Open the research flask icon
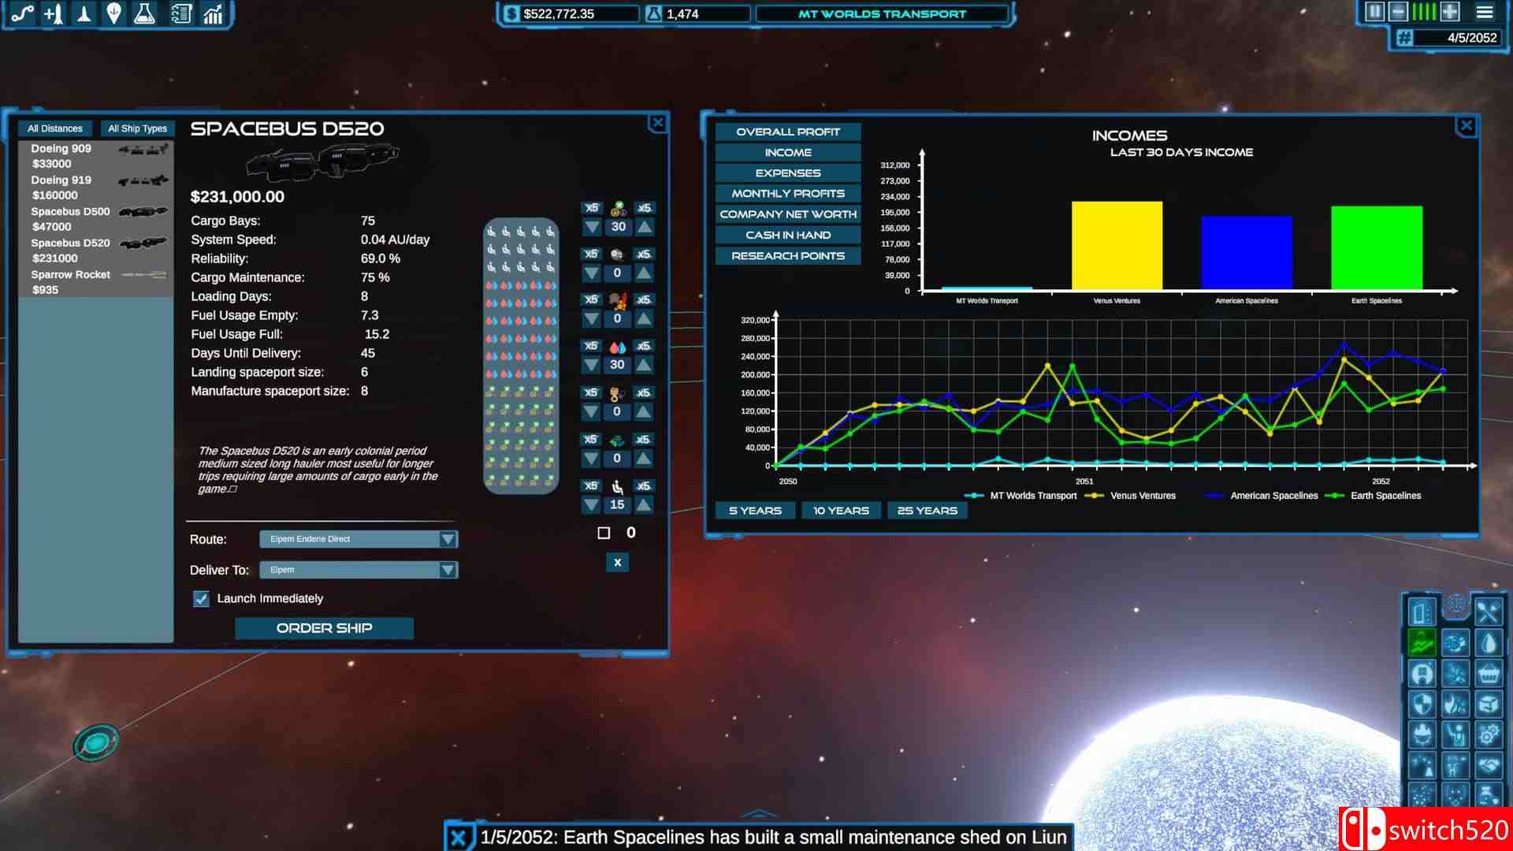The width and height of the screenshot is (1513, 851). [144, 13]
